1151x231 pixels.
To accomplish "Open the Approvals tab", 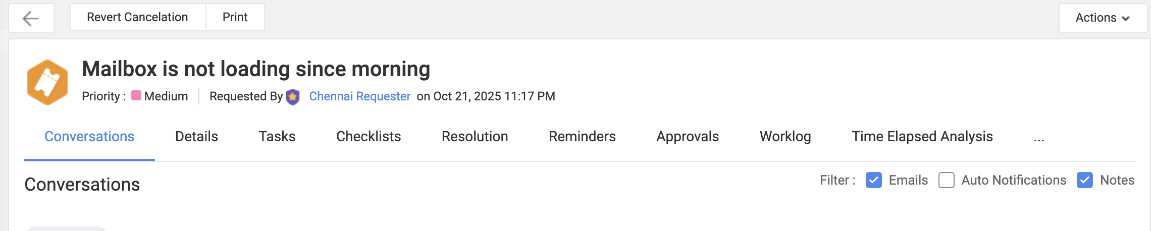I will coord(688,137).
